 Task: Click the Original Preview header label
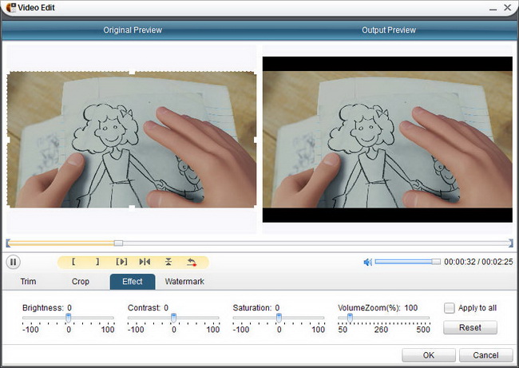coord(133,30)
